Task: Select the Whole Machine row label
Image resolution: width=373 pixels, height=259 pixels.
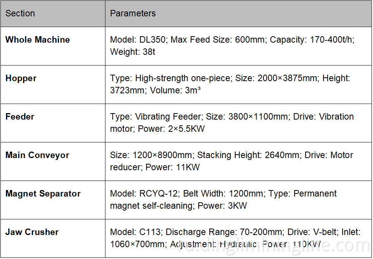Action: coord(38,40)
